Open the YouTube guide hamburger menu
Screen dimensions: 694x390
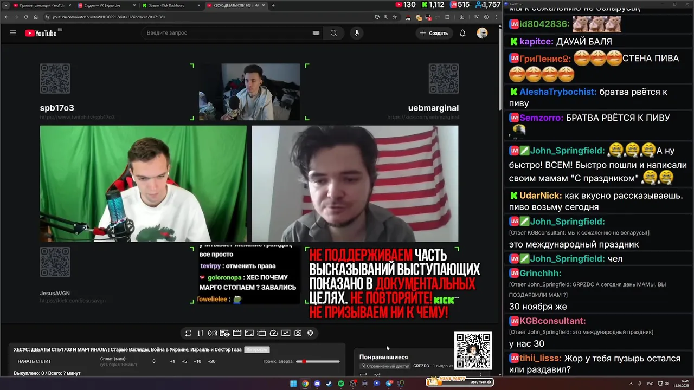tap(12, 33)
